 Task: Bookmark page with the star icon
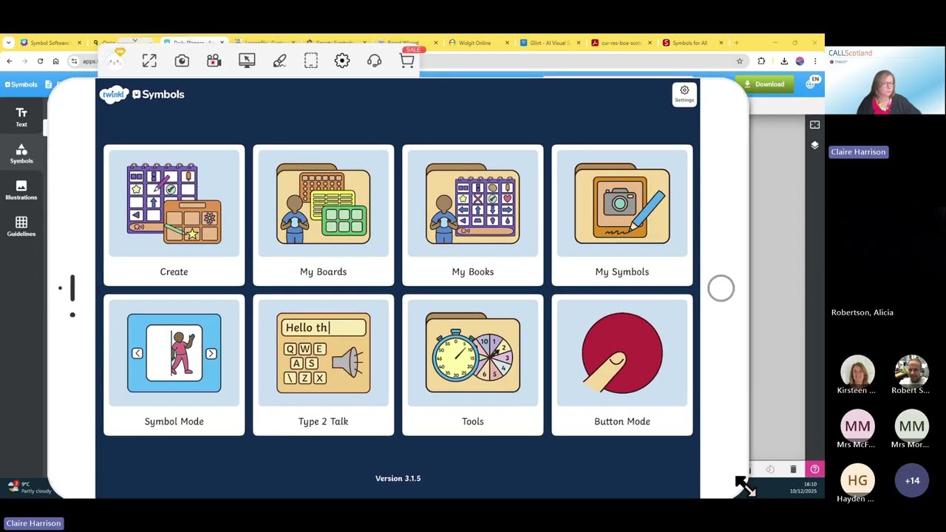pos(739,61)
